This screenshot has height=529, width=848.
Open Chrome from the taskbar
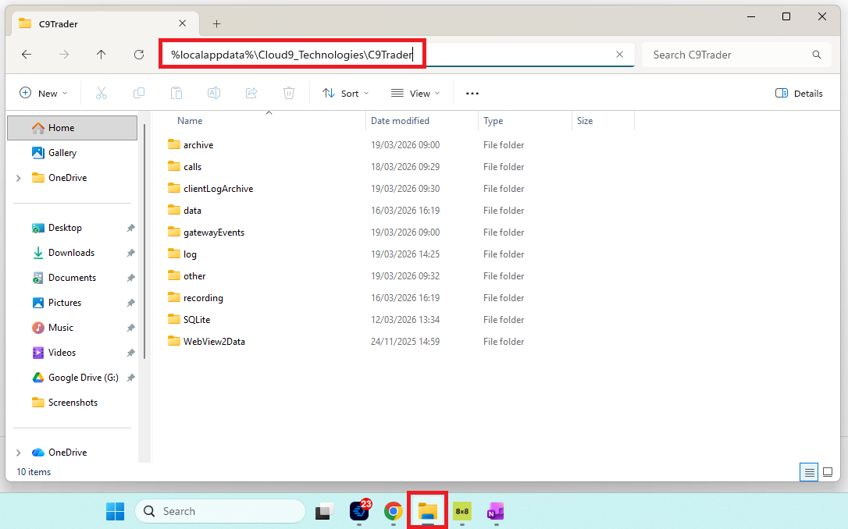(394, 511)
